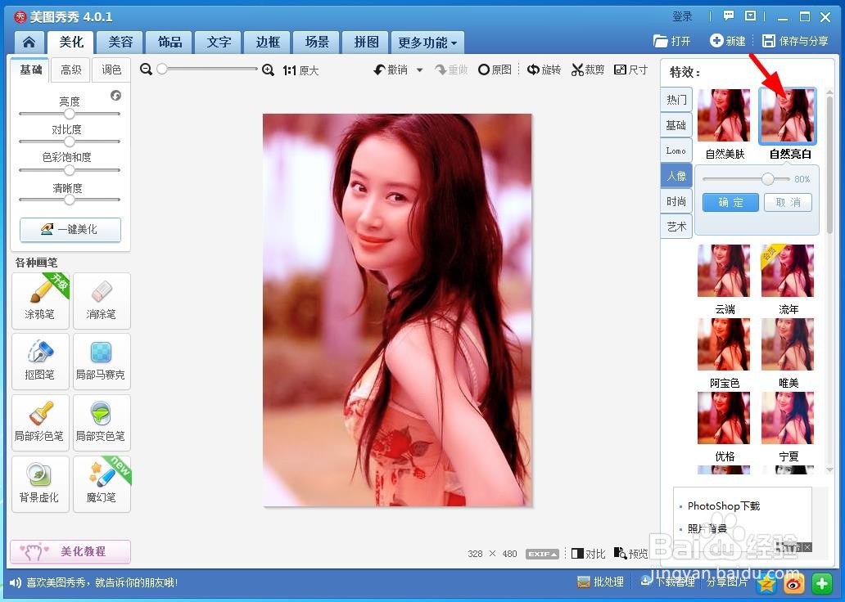Switch to the 饰品 accessories tab
The image size is (845, 602).
point(169,42)
